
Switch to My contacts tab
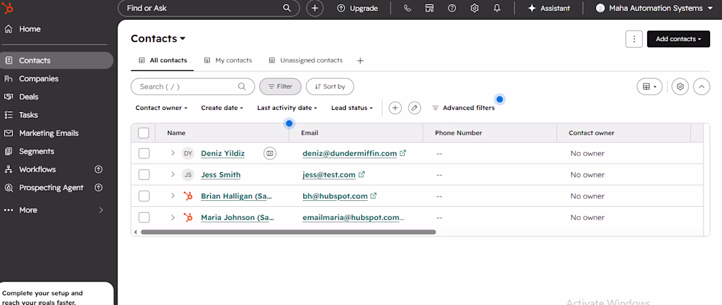coord(228,61)
